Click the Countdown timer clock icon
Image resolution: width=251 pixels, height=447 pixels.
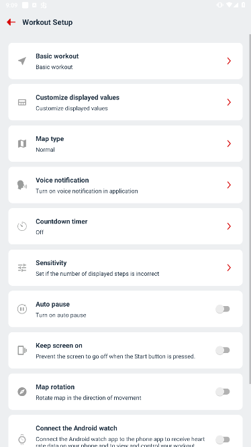[x=22, y=226]
